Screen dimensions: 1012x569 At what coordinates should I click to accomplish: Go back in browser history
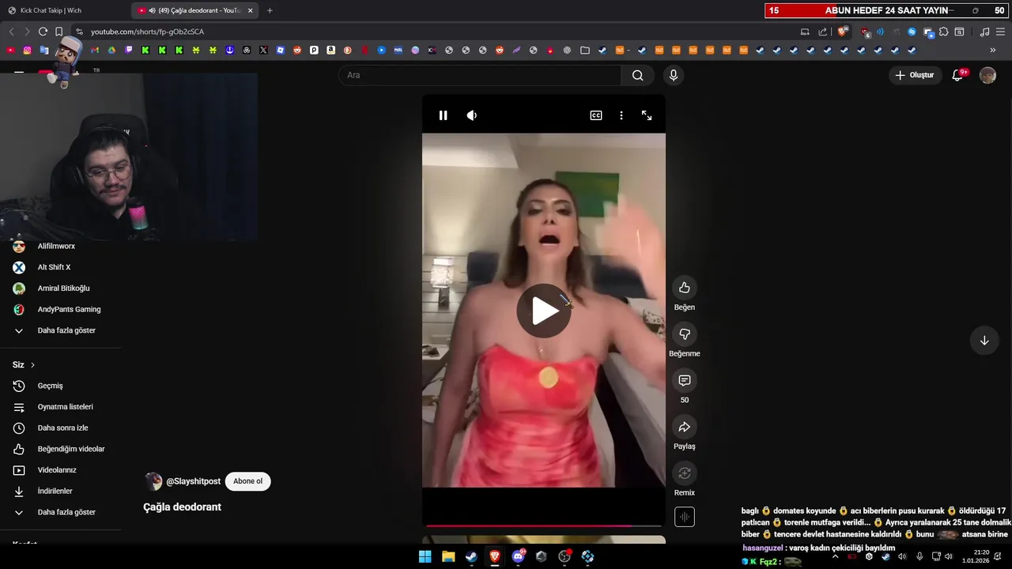(x=11, y=32)
